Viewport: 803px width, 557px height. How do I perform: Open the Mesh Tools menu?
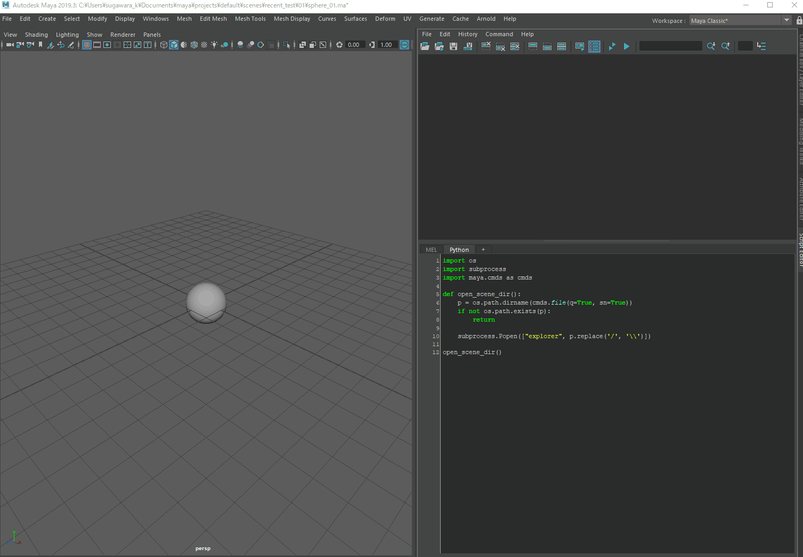[x=250, y=19]
